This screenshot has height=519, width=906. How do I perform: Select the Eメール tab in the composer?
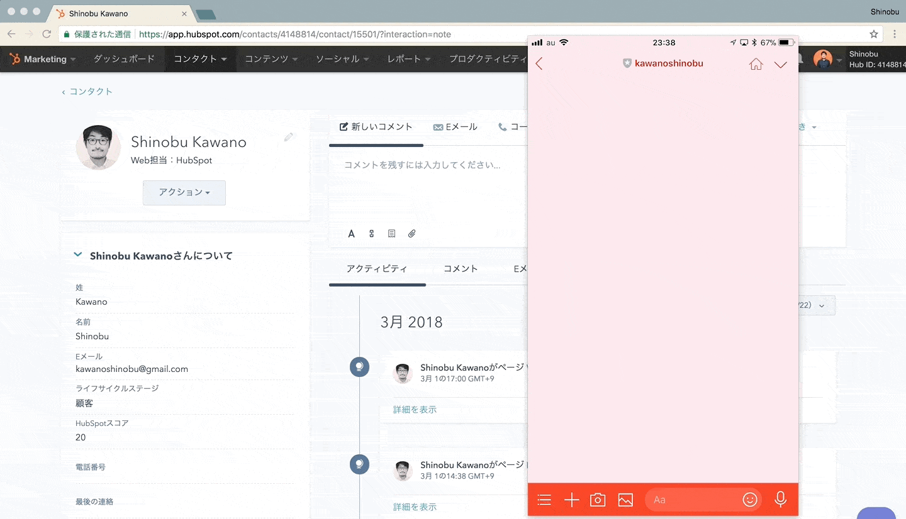click(456, 127)
